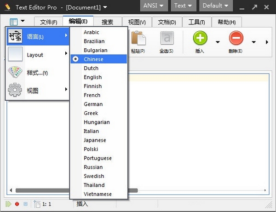Screen dimensions: 276x212
Task: Select Japanese language
Action: pyautogui.click(x=98, y=140)
